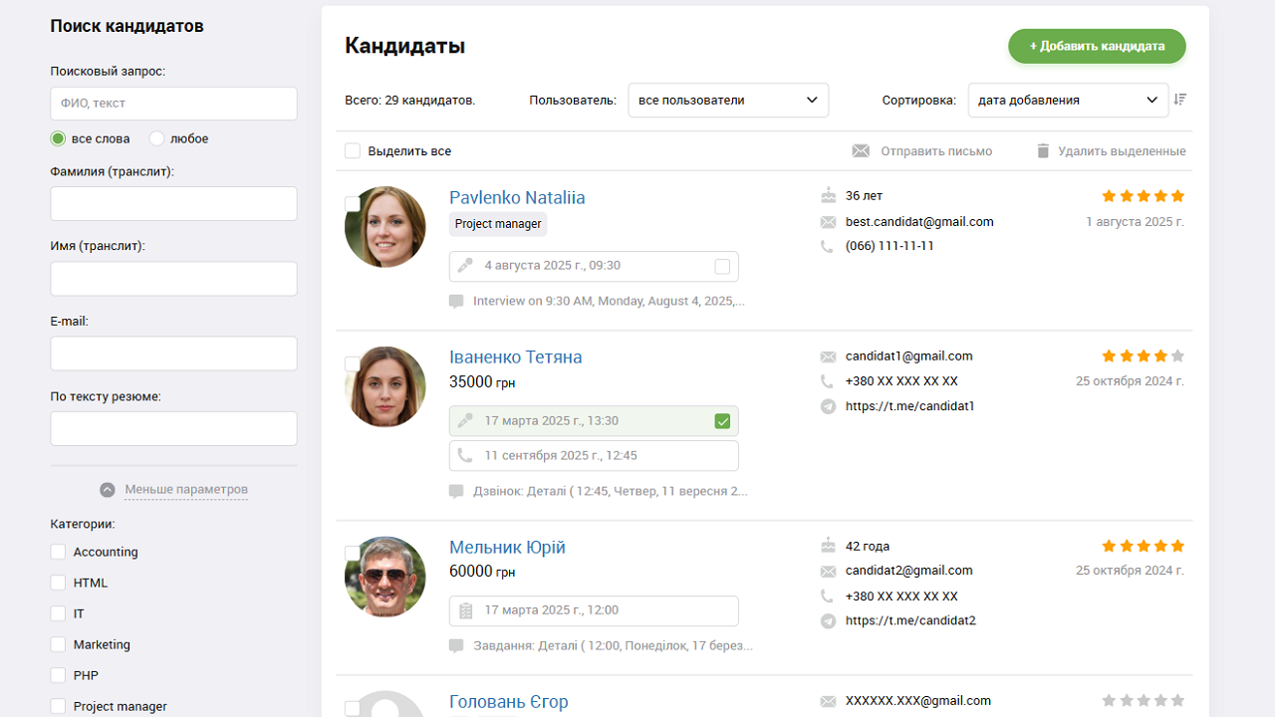
Task: Click the ФИО search input field
Action: (173, 103)
